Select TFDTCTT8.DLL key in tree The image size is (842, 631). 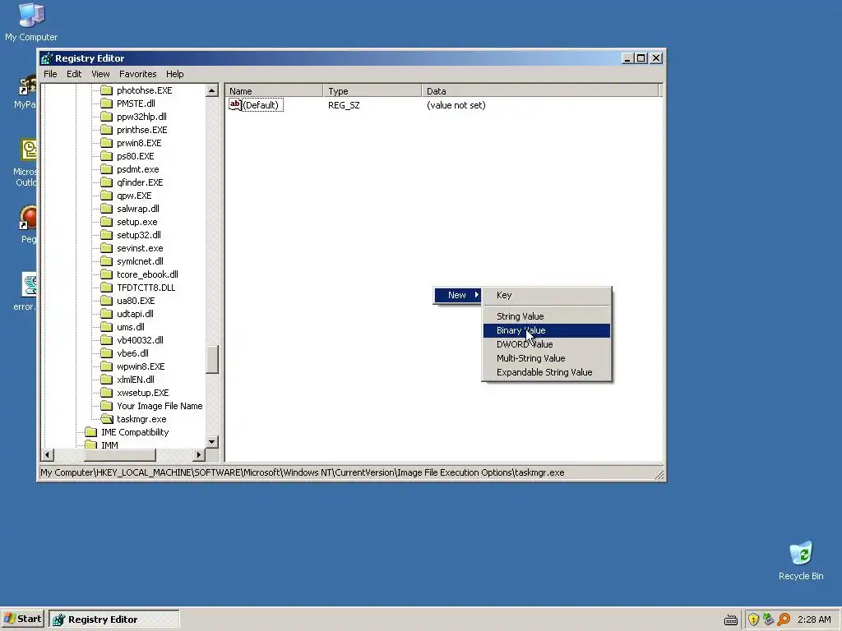(146, 288)
